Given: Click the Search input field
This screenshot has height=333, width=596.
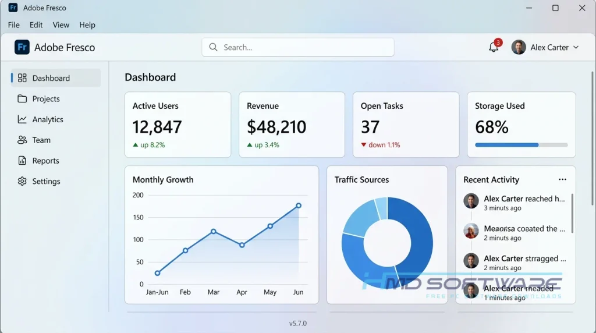Looking at the screenshot, I should pos(298,47).
